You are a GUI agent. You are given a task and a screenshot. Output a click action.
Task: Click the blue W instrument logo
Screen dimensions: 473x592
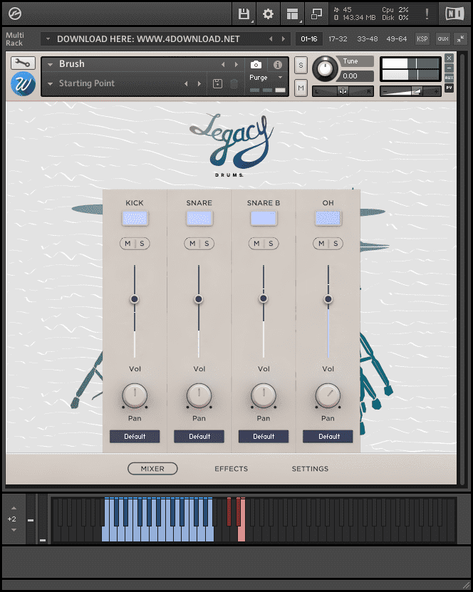[x=23, y=84]
